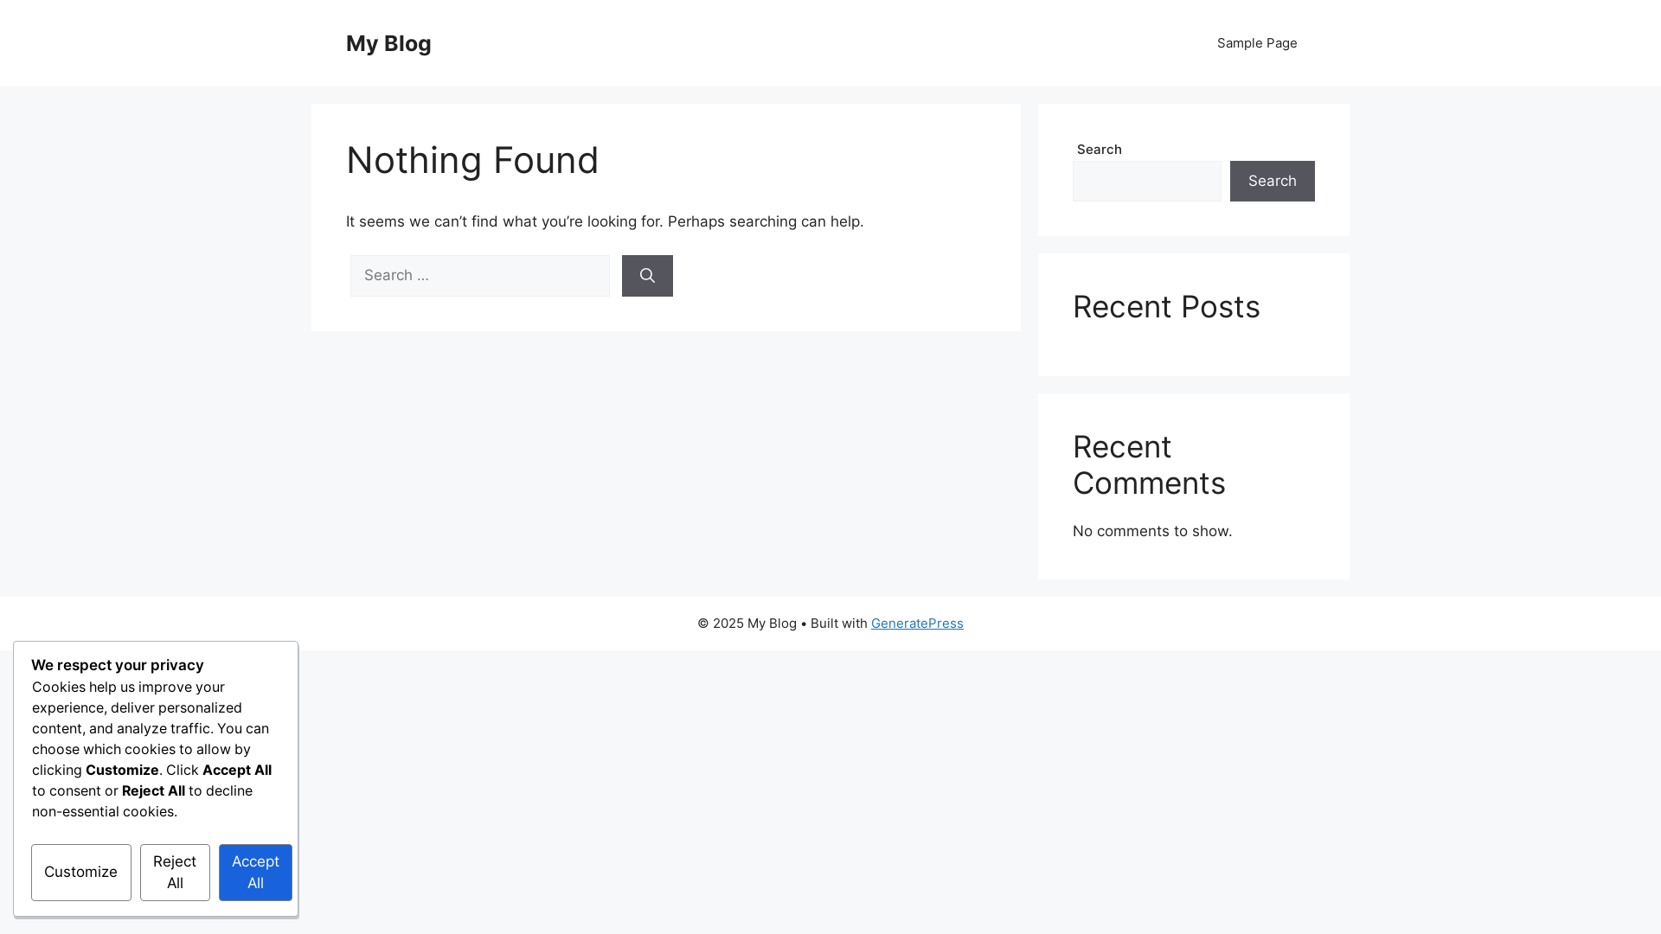The height and width of the screenshot is (934, 1661).
Task: Click the Search label above sidebar field
Action: (x=1100, y=150)
